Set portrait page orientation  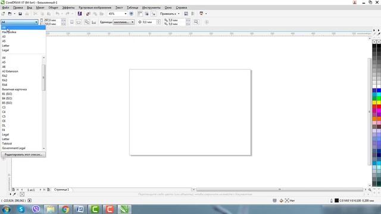click(x=72, y=22)
